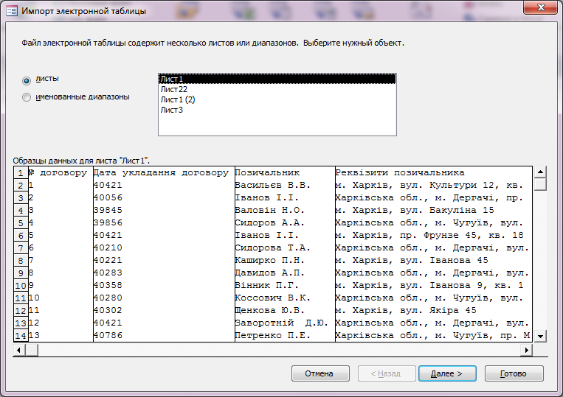Click the '< Назад' button
The width and height of the screenshot is (563, 397).
click(387, 373)
